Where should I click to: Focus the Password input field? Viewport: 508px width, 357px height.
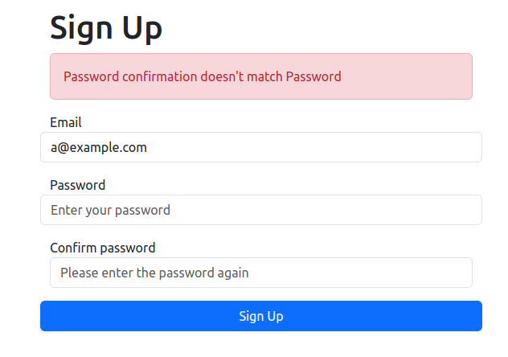260,210
